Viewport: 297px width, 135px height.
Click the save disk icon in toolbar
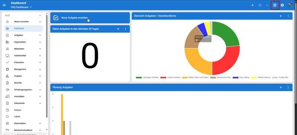(x=260, y=5)
